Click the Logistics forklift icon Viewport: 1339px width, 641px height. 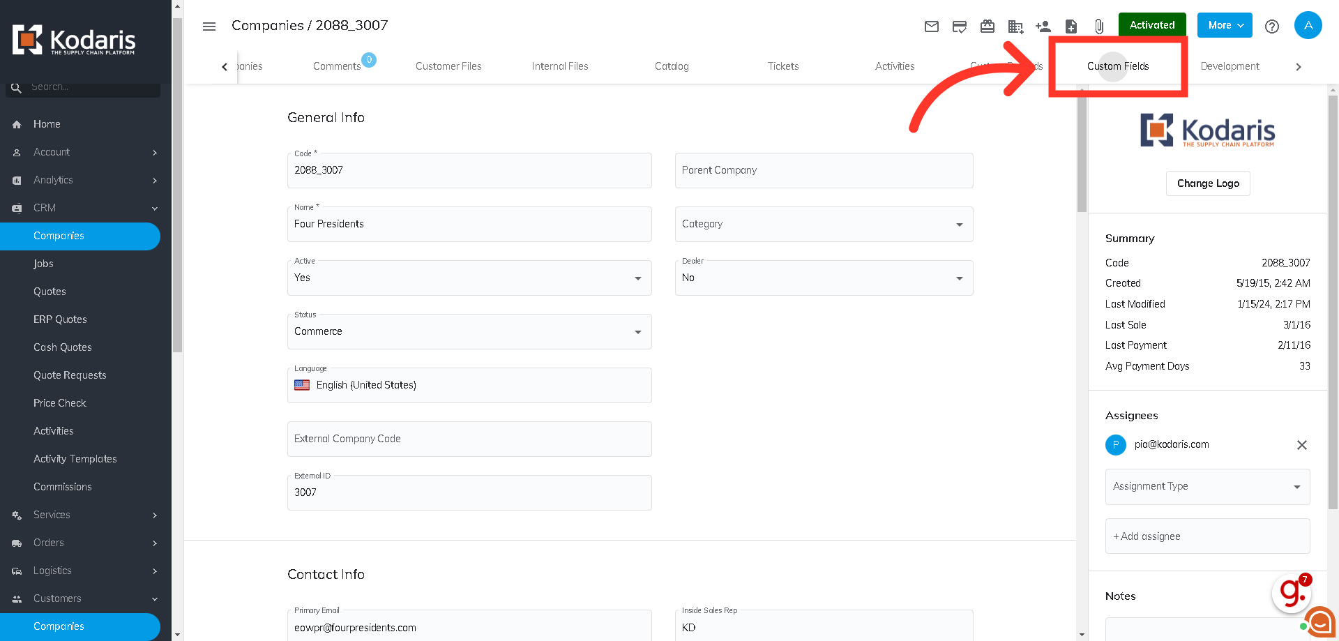pos(17,571)
